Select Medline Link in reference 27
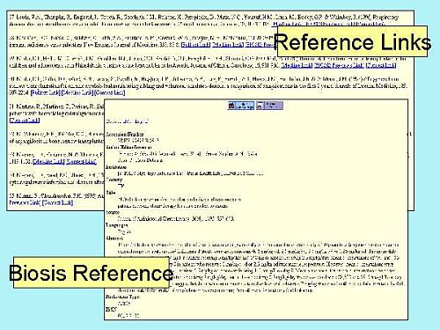Image resolution: width=440 pixels, height=330 pixels. [288, 24]
